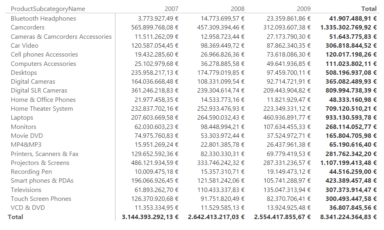Image resolution: width=384 pixels, height=230 pixels.
Task: Select the 2009 column header
Action: (x=304, y=9)
